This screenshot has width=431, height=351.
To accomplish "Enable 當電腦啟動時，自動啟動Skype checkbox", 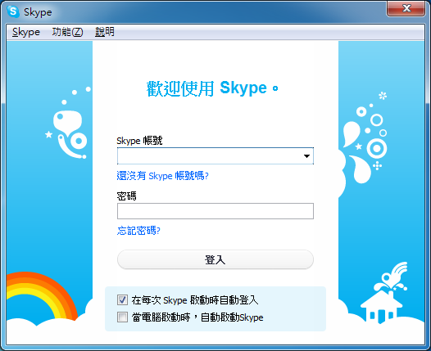I will [122, 317].
